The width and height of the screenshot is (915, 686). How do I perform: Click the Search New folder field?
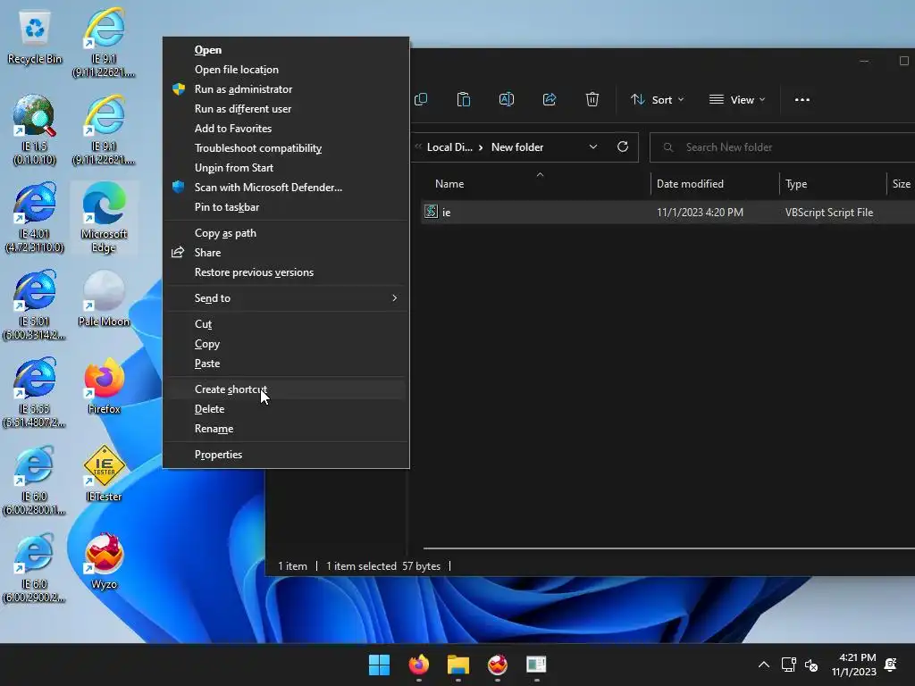point(782,147)
